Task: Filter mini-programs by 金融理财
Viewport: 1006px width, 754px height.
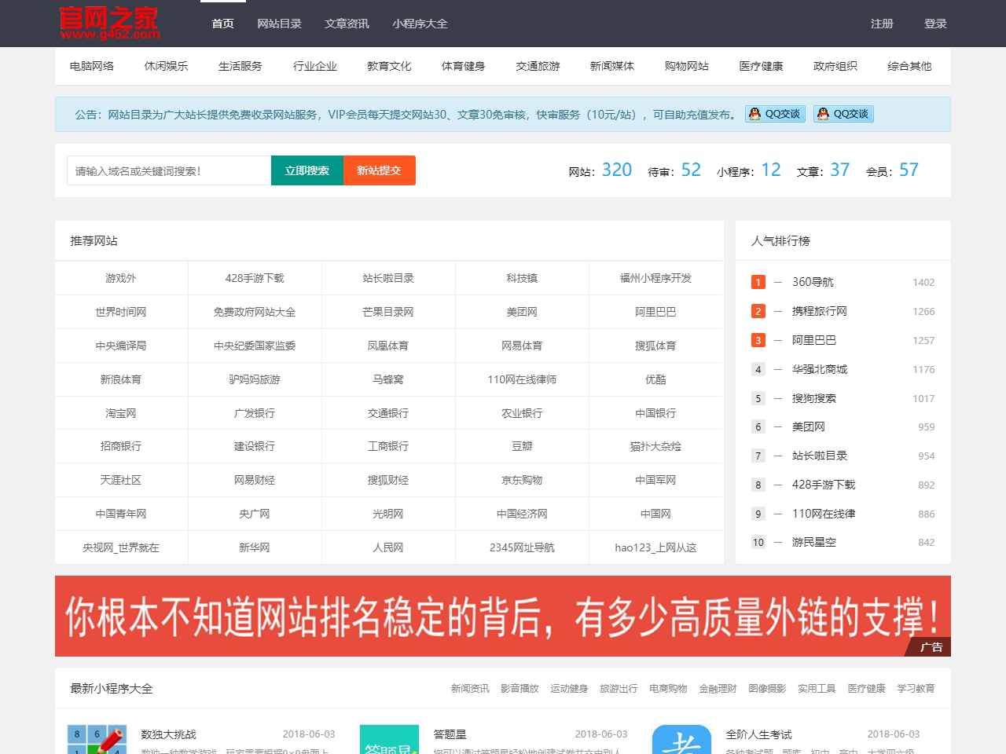Action: (718, 689)
